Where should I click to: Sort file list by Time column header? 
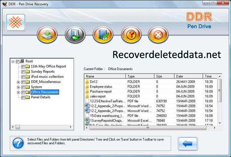210,76
